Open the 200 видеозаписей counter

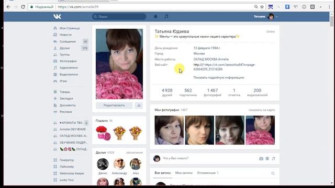pyautogui.click(x=257, y=92)
